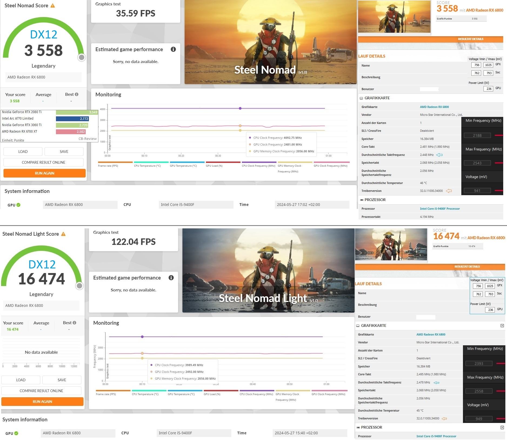Toggle GPU Temperature legend in the Steel Nomad chart
The width and height of the screenshot is (507, 440).
(187, 164)
